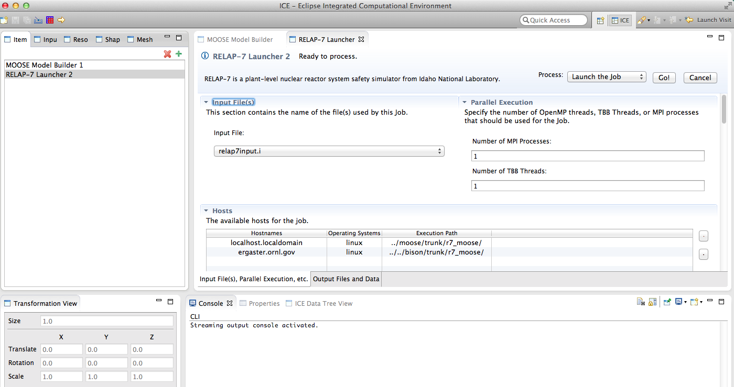Switch to the Reso tab
The height and width of the screenshot is (387, 734).
coord(76,39)
